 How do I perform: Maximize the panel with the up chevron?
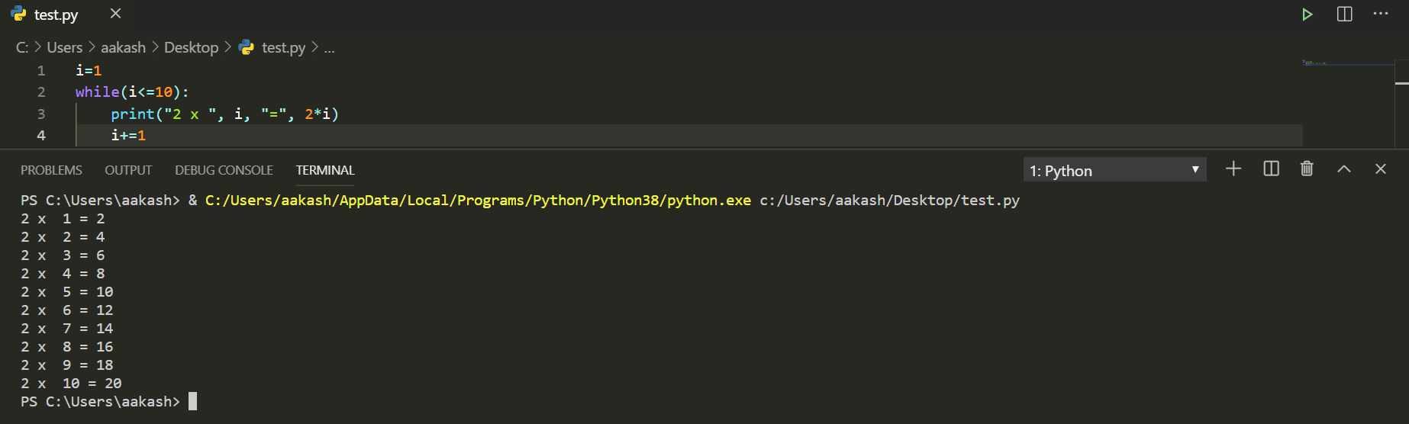click(1343, 169)
